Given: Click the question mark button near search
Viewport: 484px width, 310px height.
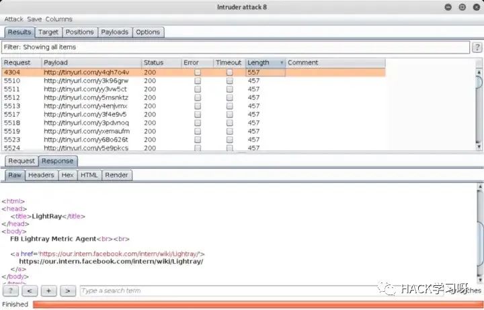Looking at the screenshot, I should pyautogui.click(x=11, y=291).
